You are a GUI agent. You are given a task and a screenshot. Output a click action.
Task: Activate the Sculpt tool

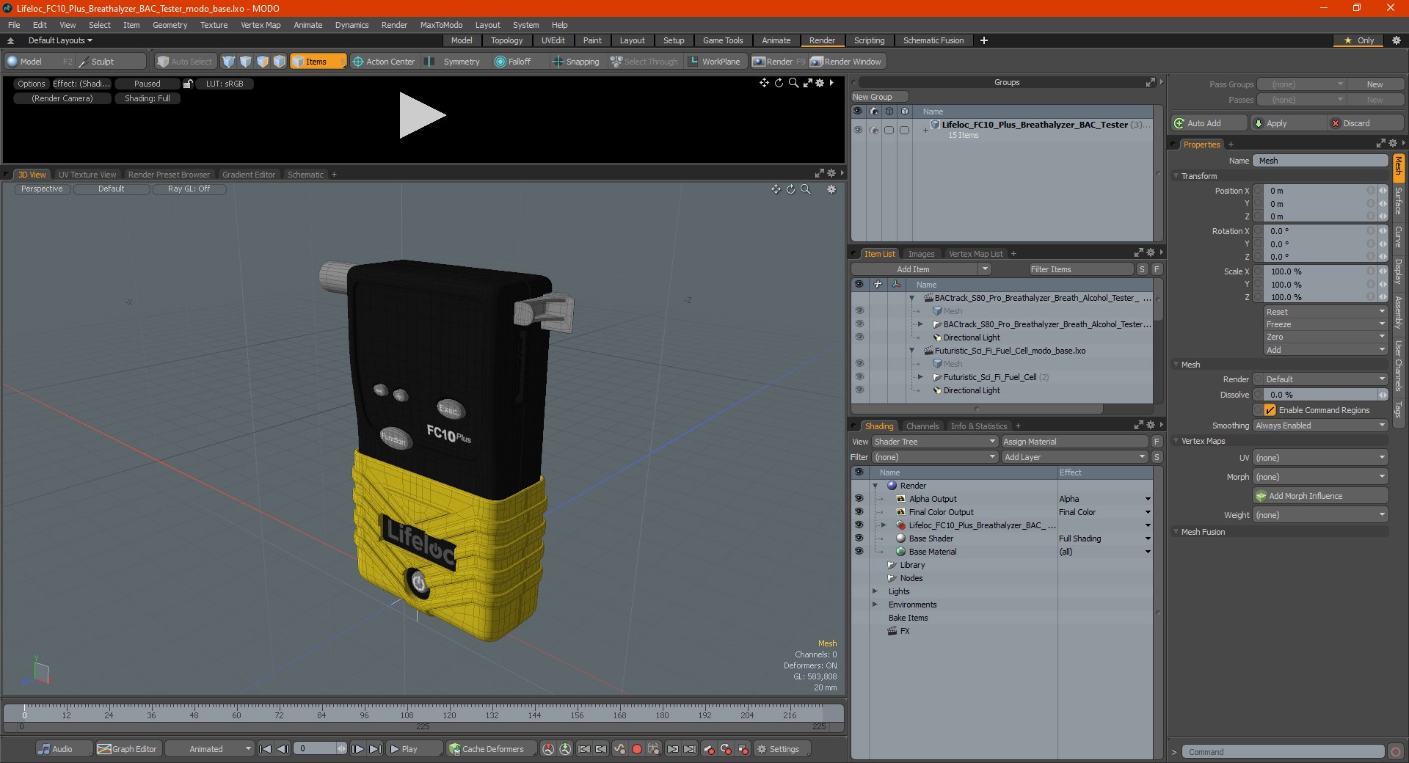pos(111,62)
